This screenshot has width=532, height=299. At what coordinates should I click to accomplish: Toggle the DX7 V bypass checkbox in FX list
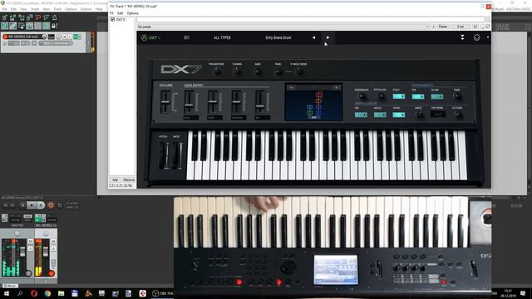coord(113,20)
